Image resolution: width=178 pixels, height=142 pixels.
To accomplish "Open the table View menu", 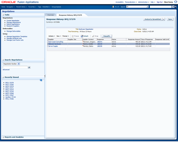I will 59,36.
